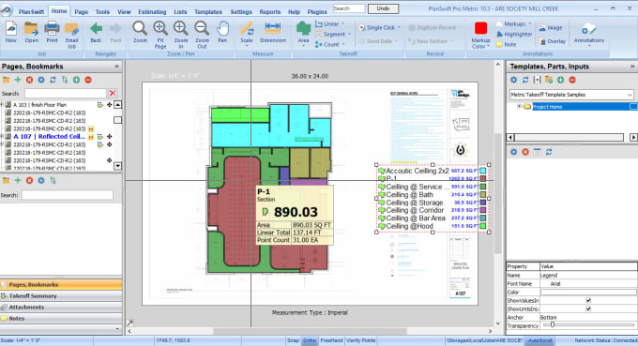Viewport: 638px width, 346px height.
Task: Select the Pages, Bookmarks accordion button
Action: [x=61, y=285]
